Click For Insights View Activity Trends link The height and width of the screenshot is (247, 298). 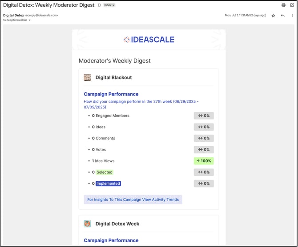click(x=133, y=199)
